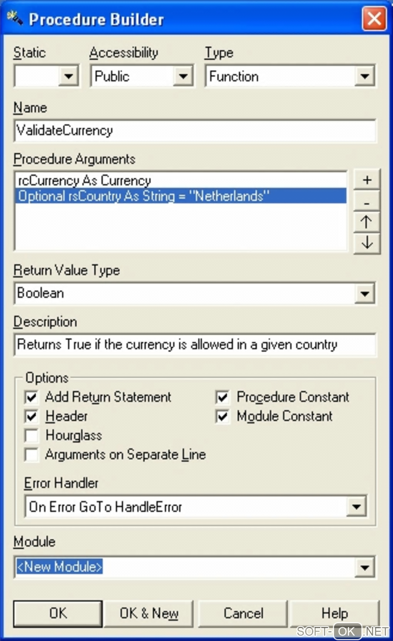393x641 pixels.
Task: Uncheck the Procedure Constant option
Action: tap(223, 397)
